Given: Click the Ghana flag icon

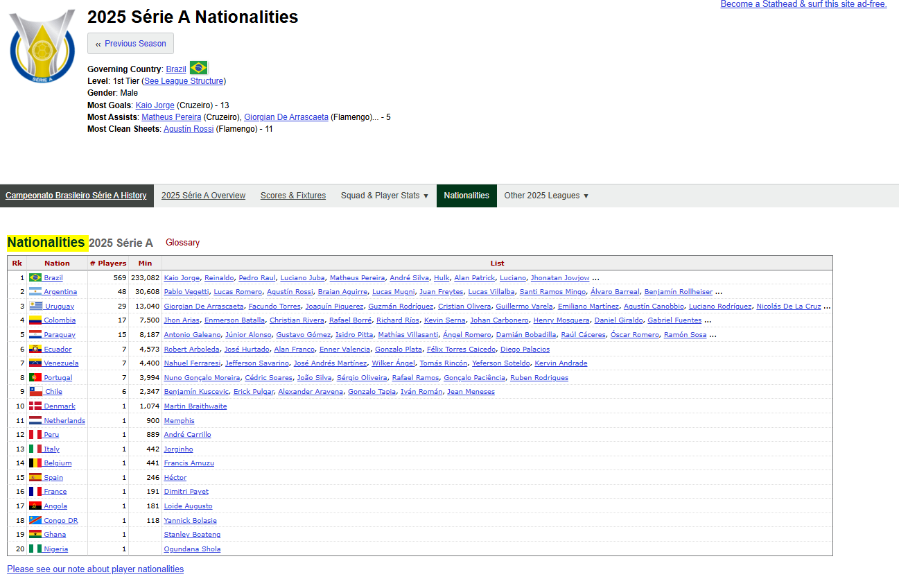Looking at the screenshot, I should (35, 534).
